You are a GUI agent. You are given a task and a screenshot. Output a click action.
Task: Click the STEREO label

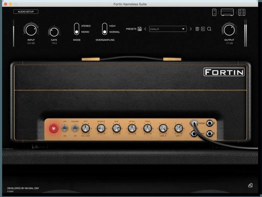click(x=86, y=26)
